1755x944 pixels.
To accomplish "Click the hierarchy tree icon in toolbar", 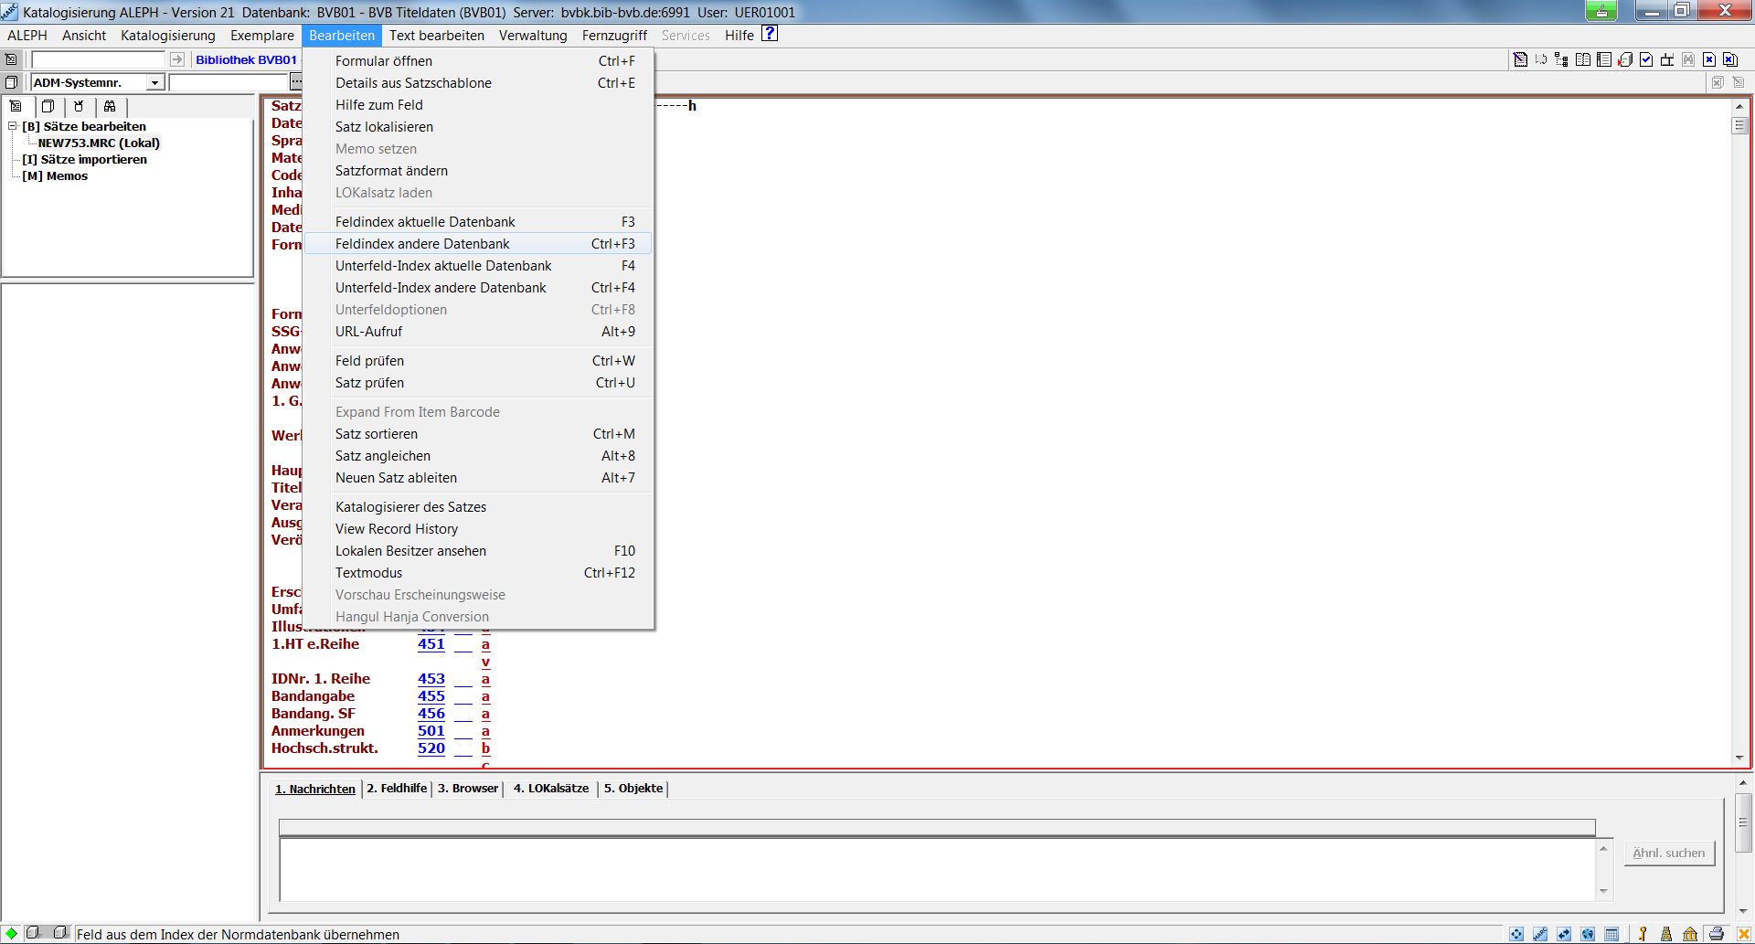I will click(x=1561, y=60).
